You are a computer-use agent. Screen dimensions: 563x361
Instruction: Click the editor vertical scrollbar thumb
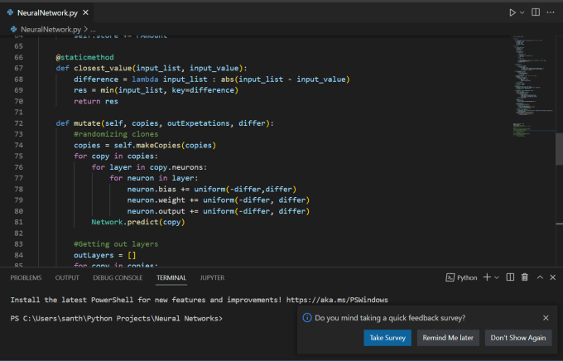pyautogui.click(x=559, y=149)
